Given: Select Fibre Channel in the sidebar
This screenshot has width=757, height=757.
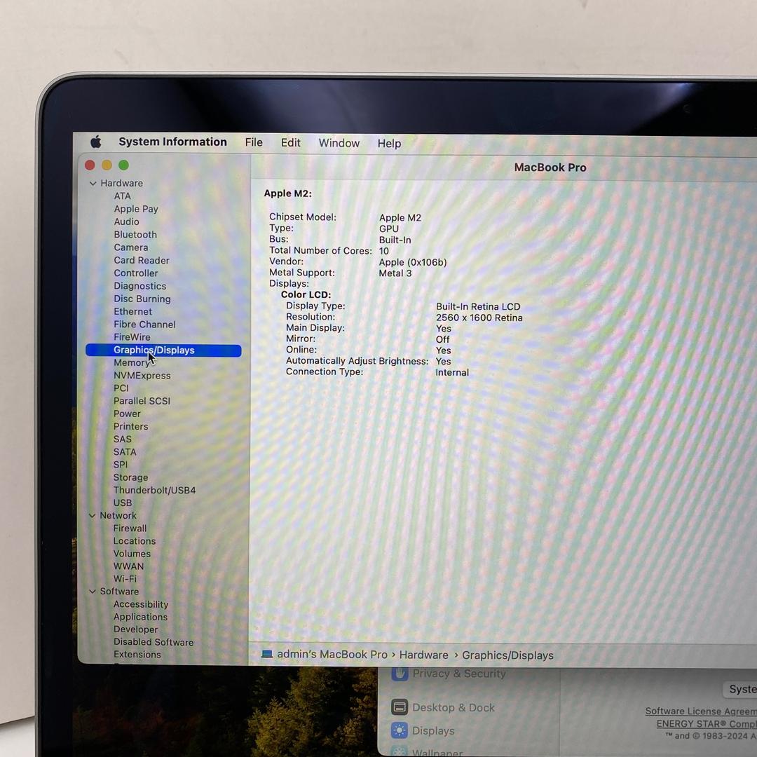Looking at the screenshot, I should (x=144, y=325).
